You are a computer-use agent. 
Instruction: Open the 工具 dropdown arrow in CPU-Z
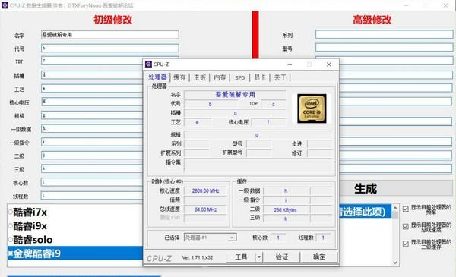click(x=259, y=257)
